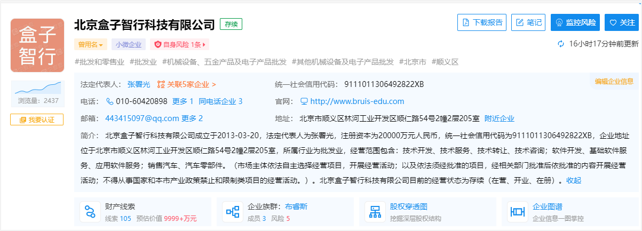642x231 pixels.
Task: Click the refresh icon beside update time
Action: pyautogui.click(x=561, y=44)
